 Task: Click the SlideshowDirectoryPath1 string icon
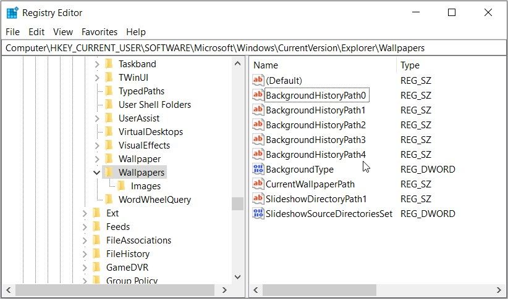[x=258, y=199]
